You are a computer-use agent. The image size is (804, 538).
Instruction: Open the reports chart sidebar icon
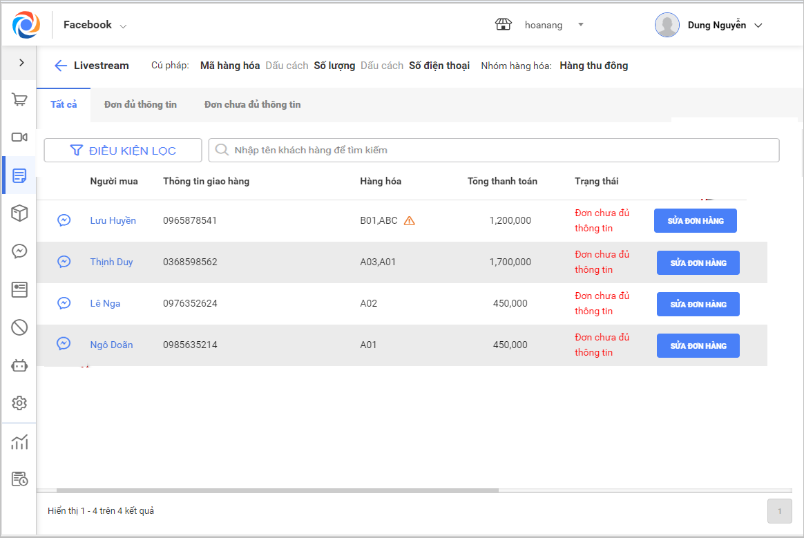coord(19,442)
